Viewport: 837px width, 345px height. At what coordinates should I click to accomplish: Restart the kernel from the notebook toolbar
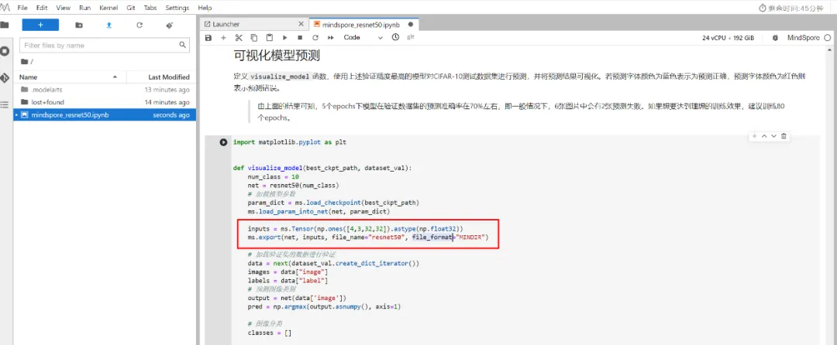pos(315,37)
